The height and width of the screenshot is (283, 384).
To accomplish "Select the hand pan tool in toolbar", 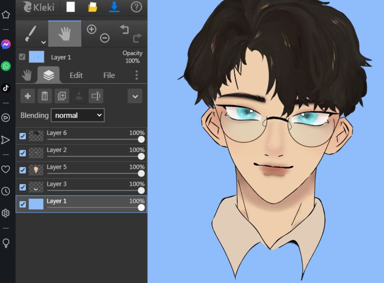I will pyautogui.click(x=64, y=34).
